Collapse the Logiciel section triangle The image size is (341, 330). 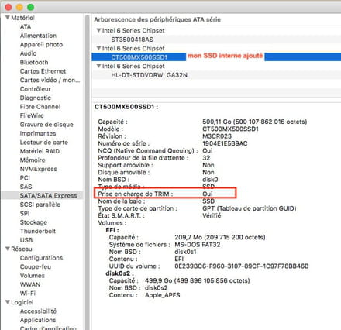click(x=8, y=302)
